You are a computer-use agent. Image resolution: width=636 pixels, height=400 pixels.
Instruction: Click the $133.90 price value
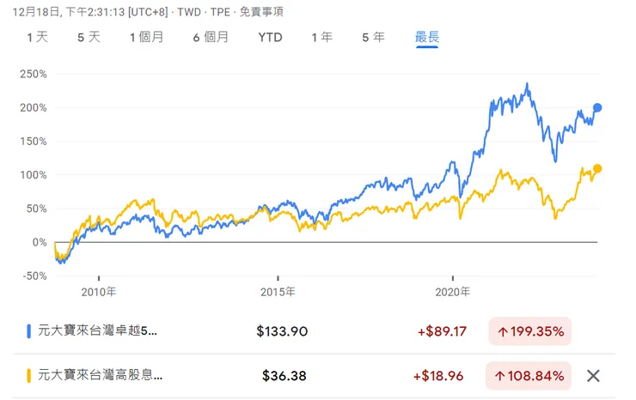282,330
